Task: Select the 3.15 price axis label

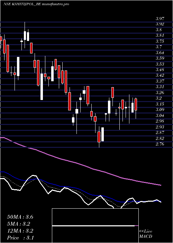Action: coord(160,104)
